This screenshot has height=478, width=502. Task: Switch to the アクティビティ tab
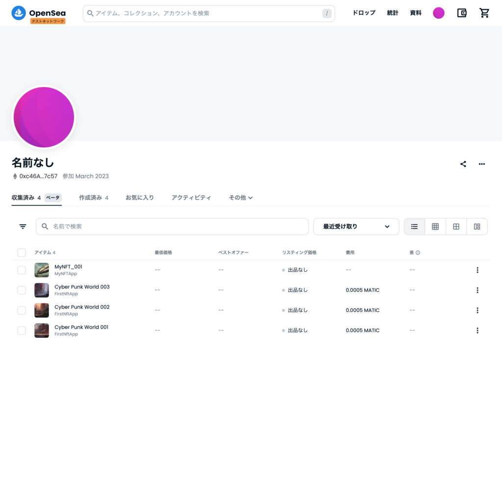click(x=191, y=197)
